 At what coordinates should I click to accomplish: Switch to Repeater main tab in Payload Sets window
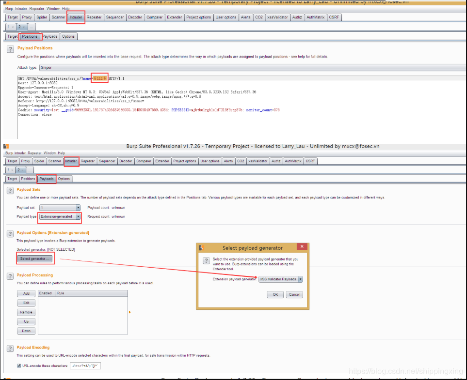click(88, 161)
